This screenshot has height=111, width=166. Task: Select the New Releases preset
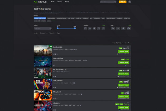tap(51, 18)
